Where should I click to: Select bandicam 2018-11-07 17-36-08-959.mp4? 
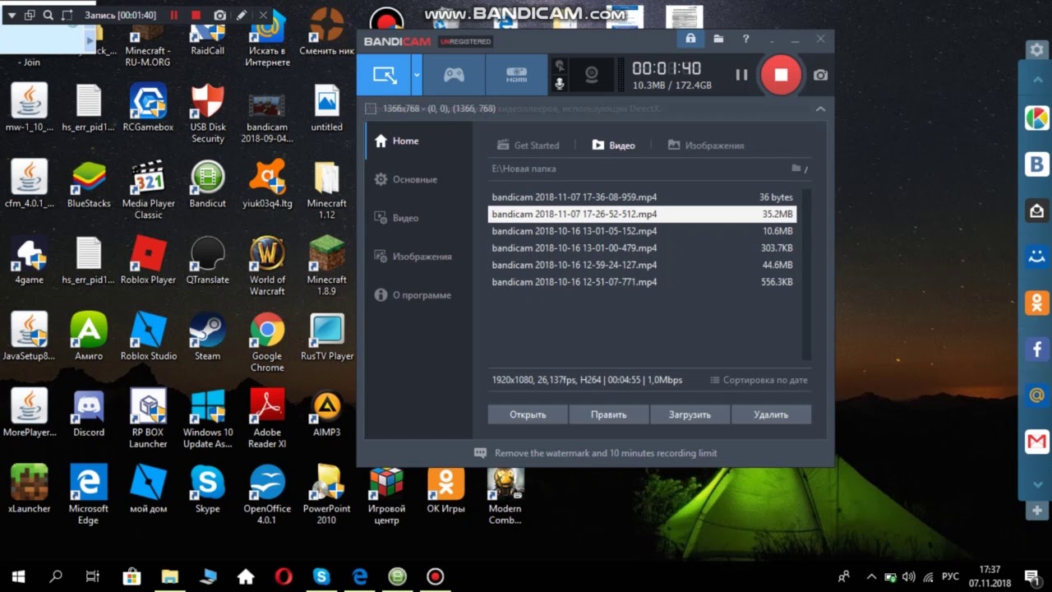[x=642, y=197]
